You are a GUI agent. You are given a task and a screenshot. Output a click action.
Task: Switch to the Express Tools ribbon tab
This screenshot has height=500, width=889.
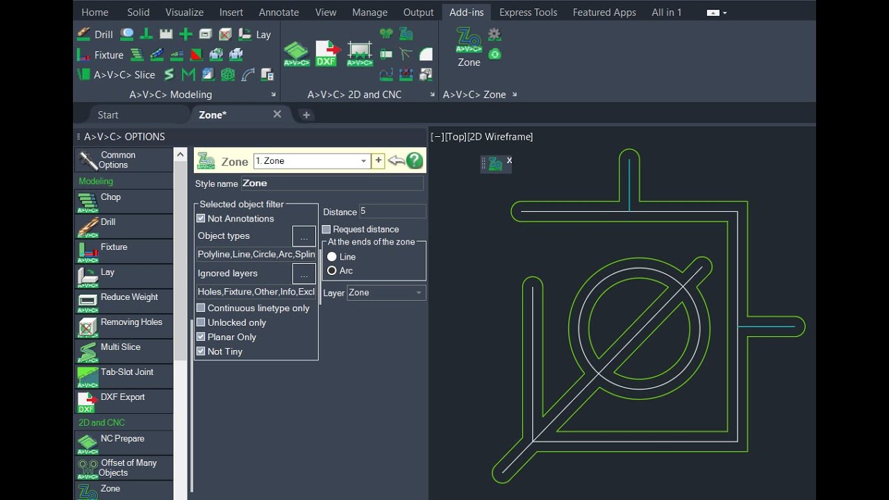click(528, 12)
